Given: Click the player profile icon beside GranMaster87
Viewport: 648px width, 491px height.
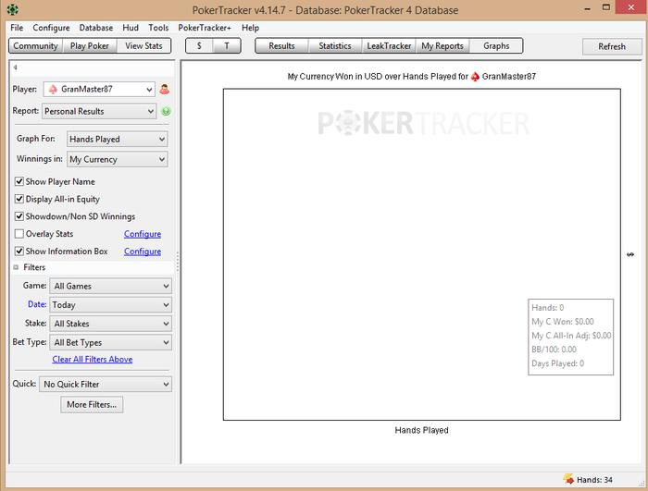Looking at the screenshot, I should coord(165,89).
